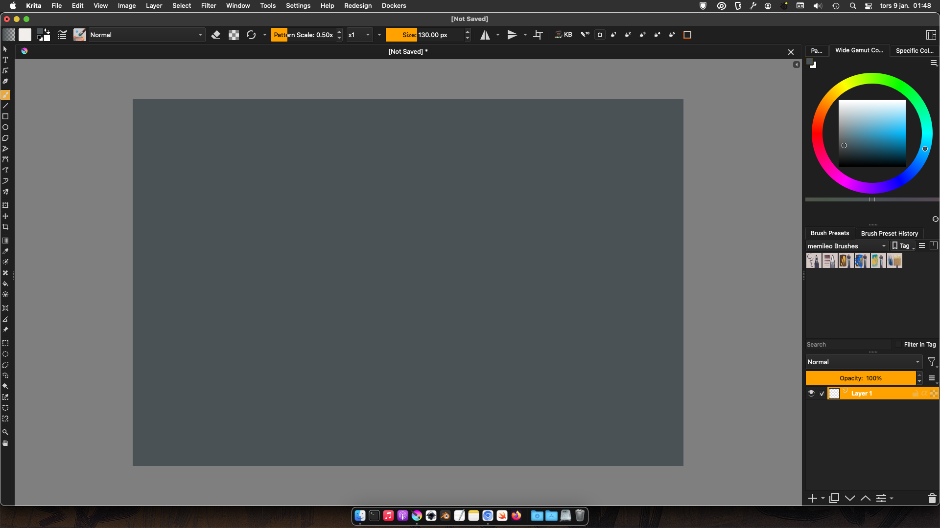Hide Layer 1 with eye icon
This screenshot has height=528, width=940.
click(811, 394)
